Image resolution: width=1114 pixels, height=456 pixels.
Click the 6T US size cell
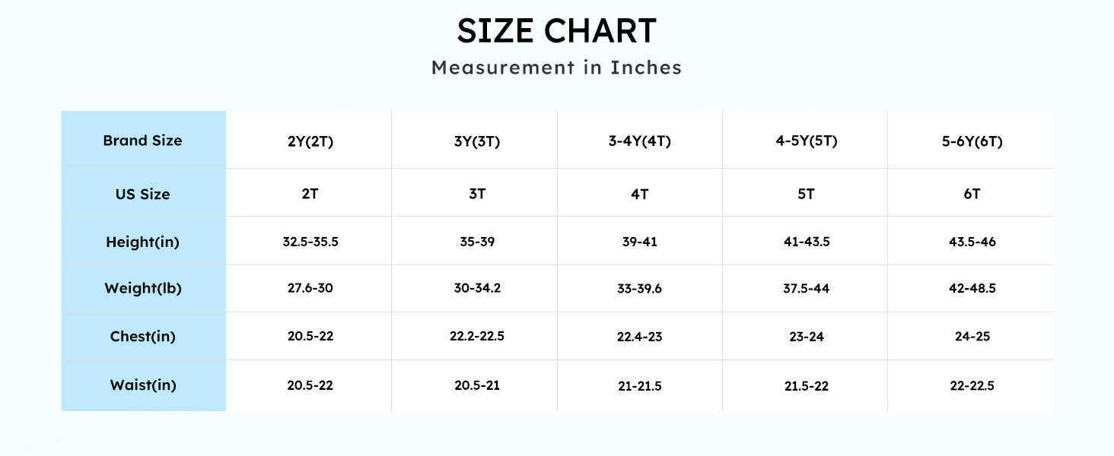click(972, 194)
